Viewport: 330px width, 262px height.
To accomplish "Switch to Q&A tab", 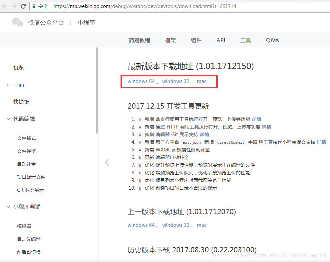I will (272, 40).
